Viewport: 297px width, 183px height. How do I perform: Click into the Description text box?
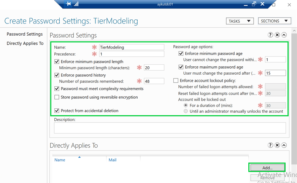[x=170, y=128]
